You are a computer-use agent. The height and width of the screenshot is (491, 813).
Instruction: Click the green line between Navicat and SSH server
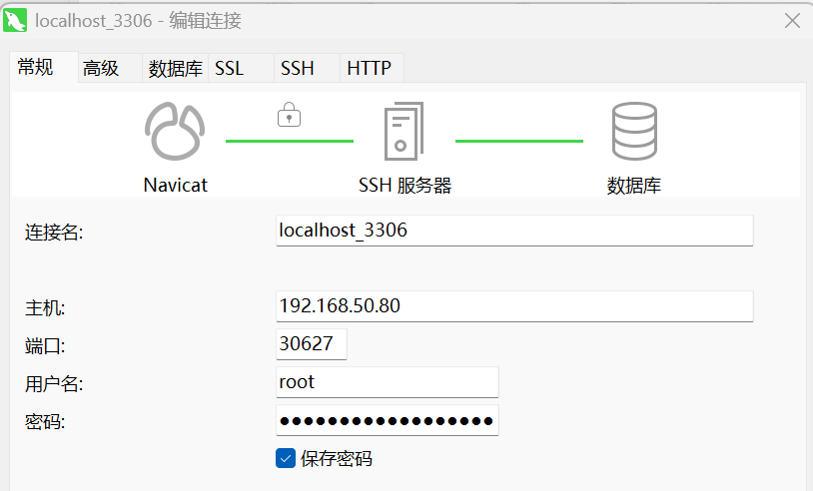[290, 142]
